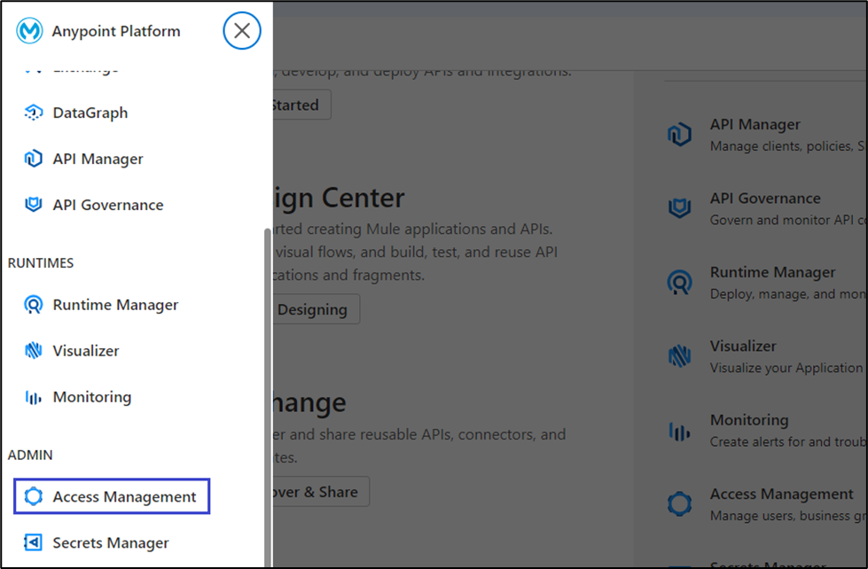Open API Manager from the sidebar menu
Screen dimensions: 868x569
98,159
